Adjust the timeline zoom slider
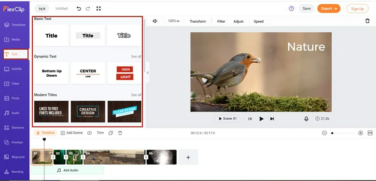Viewport: 376px width, 181px height. pos(343,133)
